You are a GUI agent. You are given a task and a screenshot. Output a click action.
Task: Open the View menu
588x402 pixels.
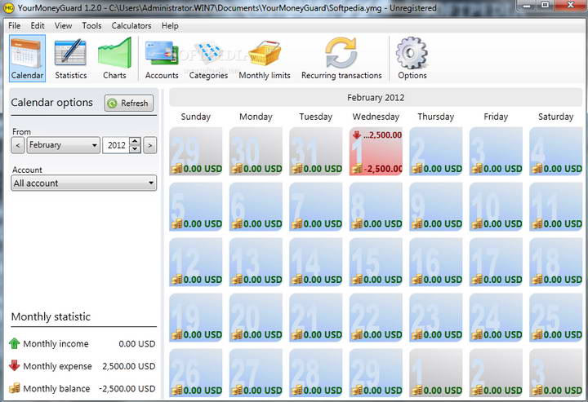[x=63, y=26]
